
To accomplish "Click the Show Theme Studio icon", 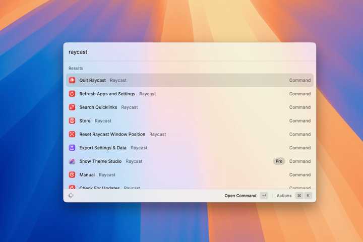I will (x=72, y=161).
